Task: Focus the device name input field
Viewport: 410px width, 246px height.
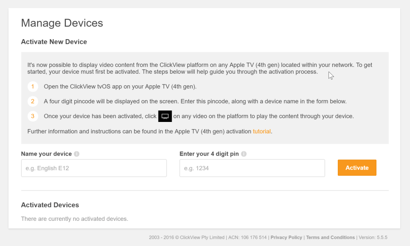Action: pos(94,168)
